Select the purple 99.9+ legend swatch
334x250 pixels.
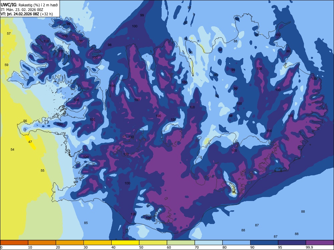[x=320, y=243]
